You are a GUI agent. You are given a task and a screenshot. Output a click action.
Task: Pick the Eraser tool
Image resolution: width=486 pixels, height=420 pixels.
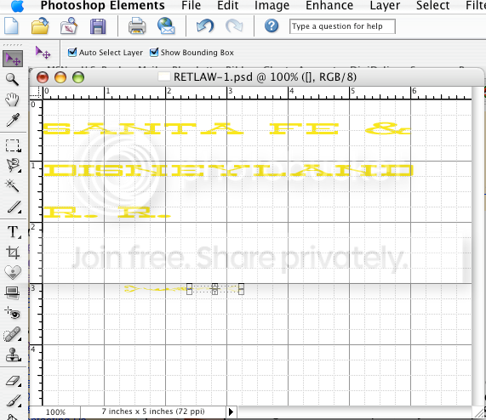point(13,381)
